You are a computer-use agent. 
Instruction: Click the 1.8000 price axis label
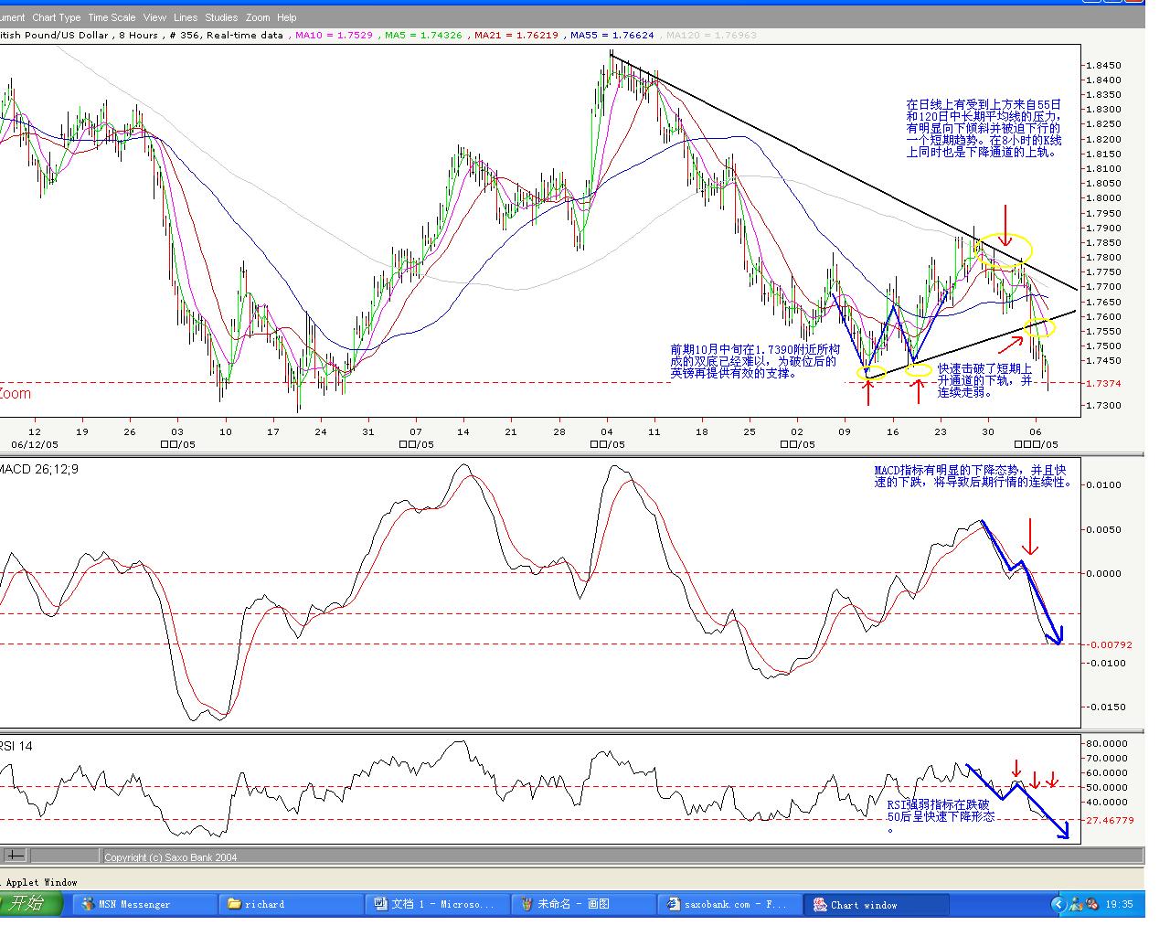[1104, 198]
